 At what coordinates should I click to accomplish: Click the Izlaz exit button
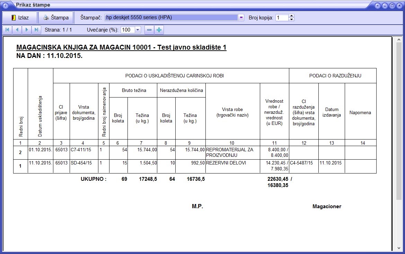(20, 18)
